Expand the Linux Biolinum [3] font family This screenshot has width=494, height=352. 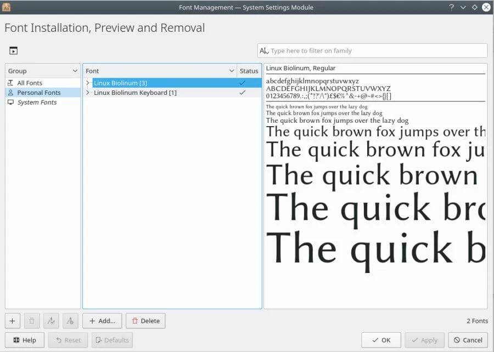pos(88,83)
